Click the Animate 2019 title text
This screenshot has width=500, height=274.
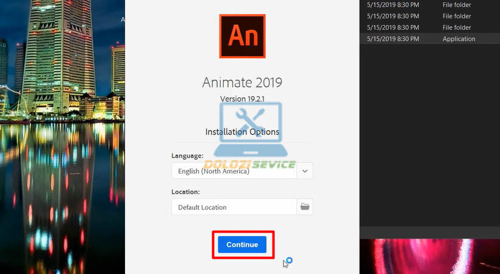click(242, 83)
